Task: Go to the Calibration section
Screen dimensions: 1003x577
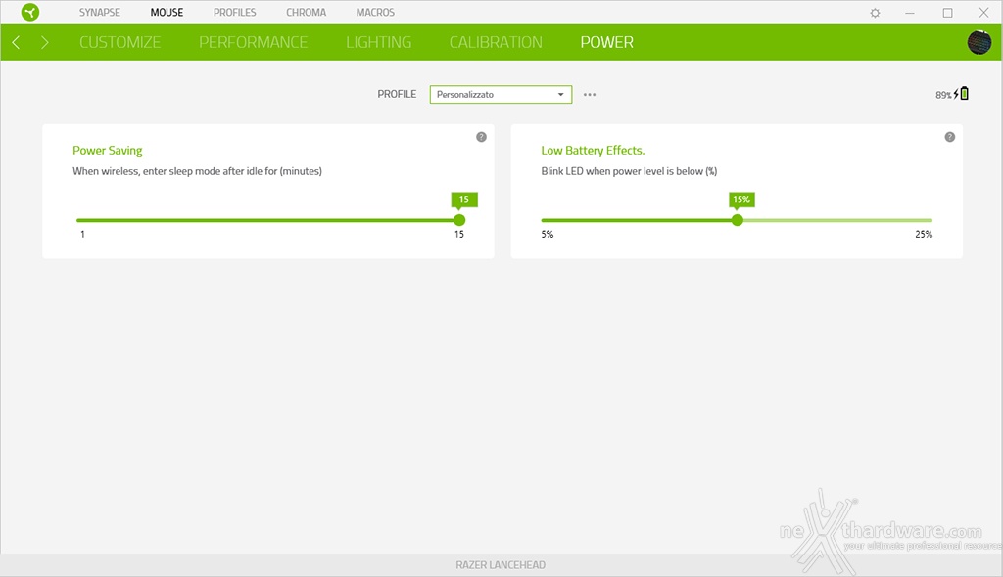Action: (x=496, y=42)
